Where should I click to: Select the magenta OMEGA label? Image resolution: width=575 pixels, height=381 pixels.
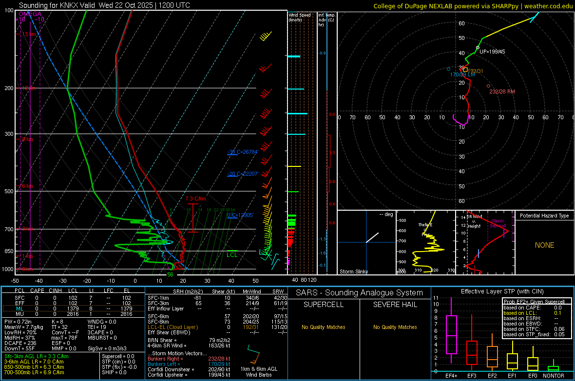tap(30, 14)
